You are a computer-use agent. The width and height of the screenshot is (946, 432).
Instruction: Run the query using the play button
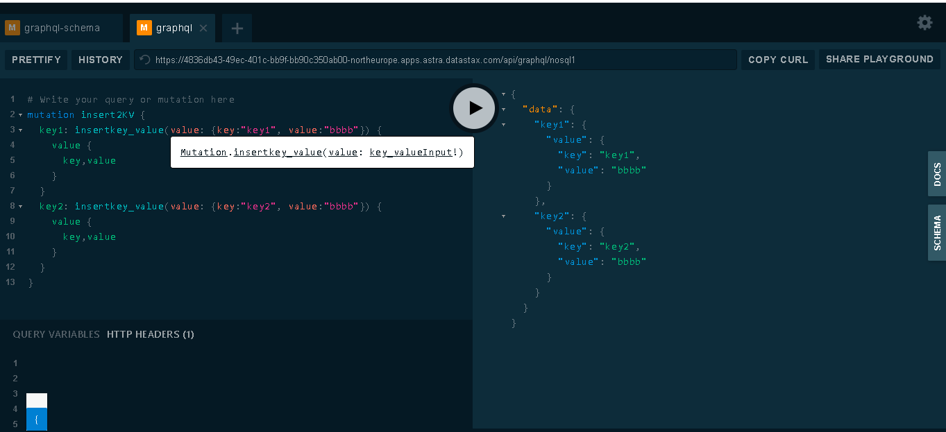[473, 108]
